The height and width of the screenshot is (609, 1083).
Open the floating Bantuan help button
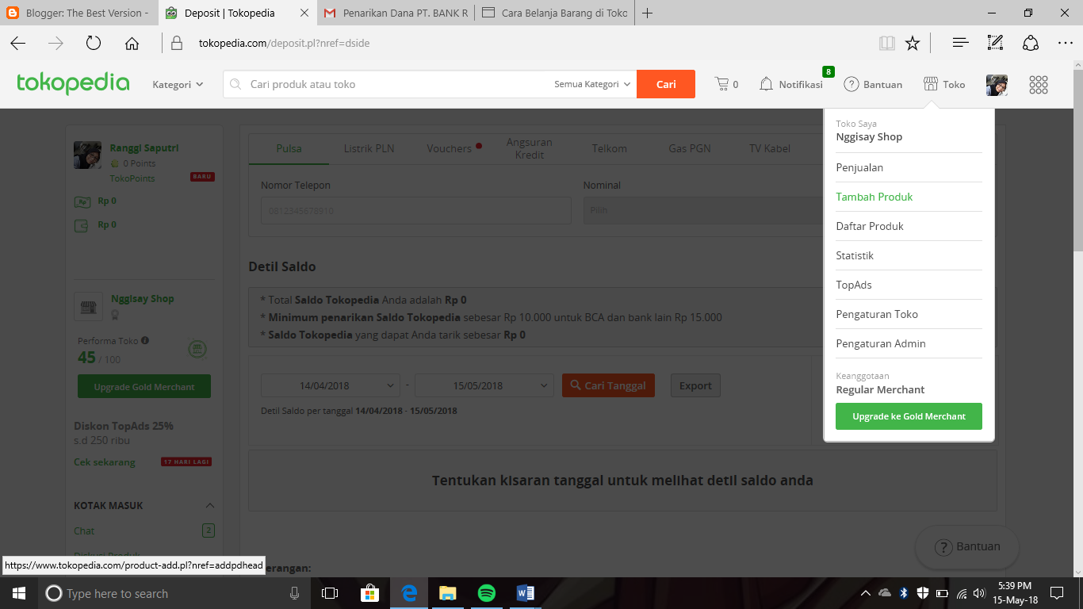(967, 546)
